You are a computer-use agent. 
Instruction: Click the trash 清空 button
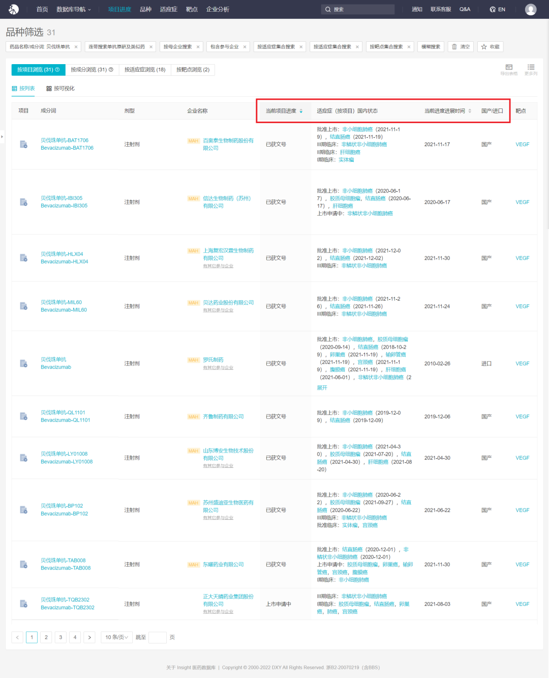461,47
